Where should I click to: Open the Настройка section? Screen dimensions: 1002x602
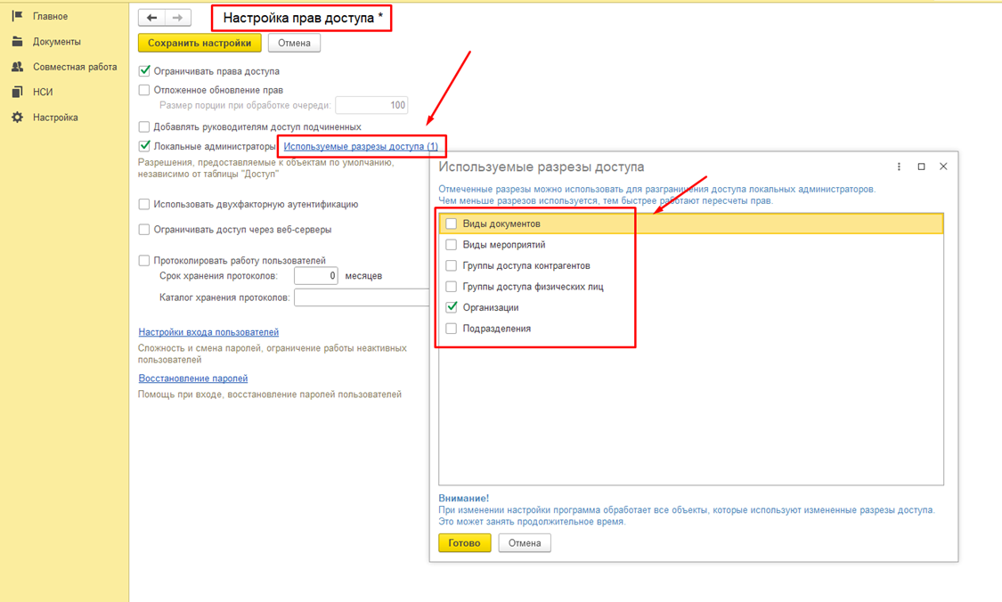click(55, 118)
